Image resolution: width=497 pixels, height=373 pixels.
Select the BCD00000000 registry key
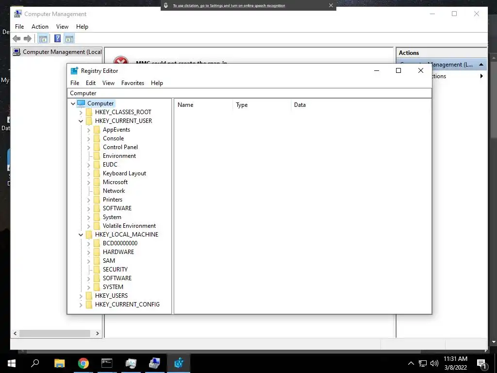point(120,243)
